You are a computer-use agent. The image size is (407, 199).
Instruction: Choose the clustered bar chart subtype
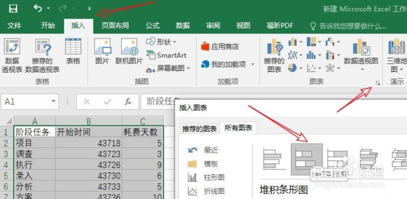pyautogui.click(x=274, y=159)
